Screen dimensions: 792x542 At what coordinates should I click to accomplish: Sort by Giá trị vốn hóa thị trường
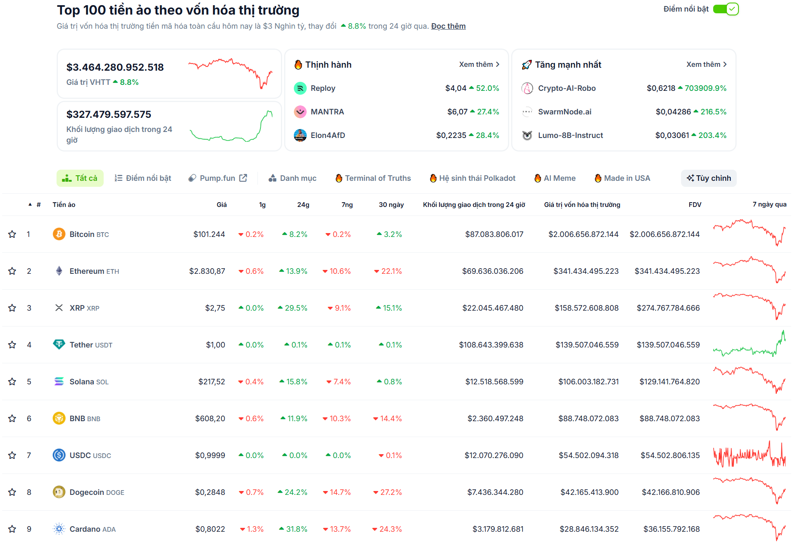point(582,205)
